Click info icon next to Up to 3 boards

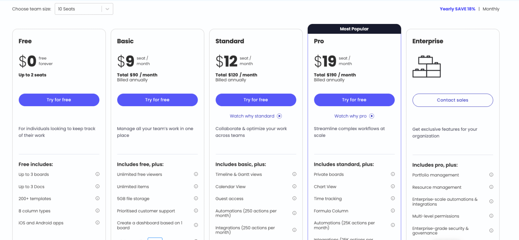point(97,174)
